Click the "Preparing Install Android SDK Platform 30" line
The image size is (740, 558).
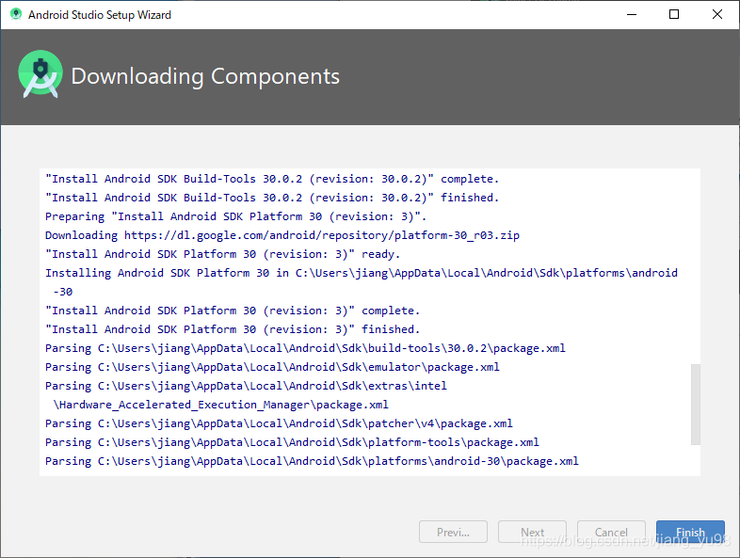(235, 216)
